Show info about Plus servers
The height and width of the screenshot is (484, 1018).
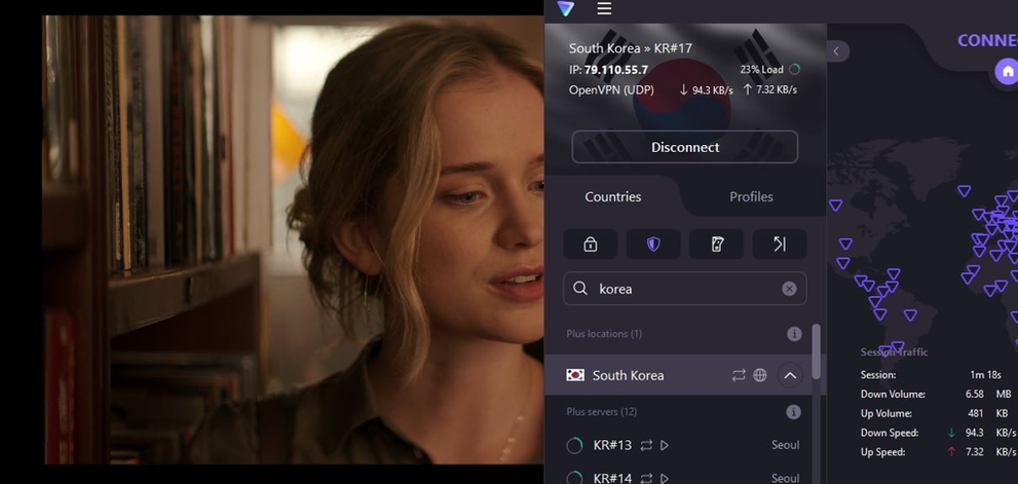(793, 412)
